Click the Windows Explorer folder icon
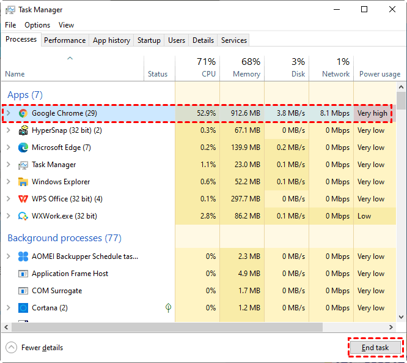 [23, 182]
